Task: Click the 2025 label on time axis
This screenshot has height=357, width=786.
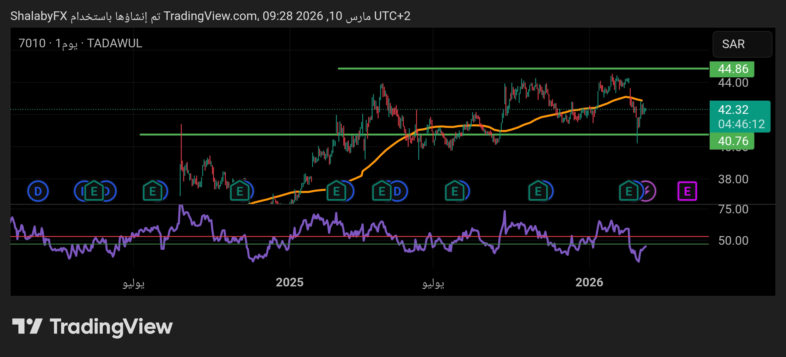Action: point(289,282)
